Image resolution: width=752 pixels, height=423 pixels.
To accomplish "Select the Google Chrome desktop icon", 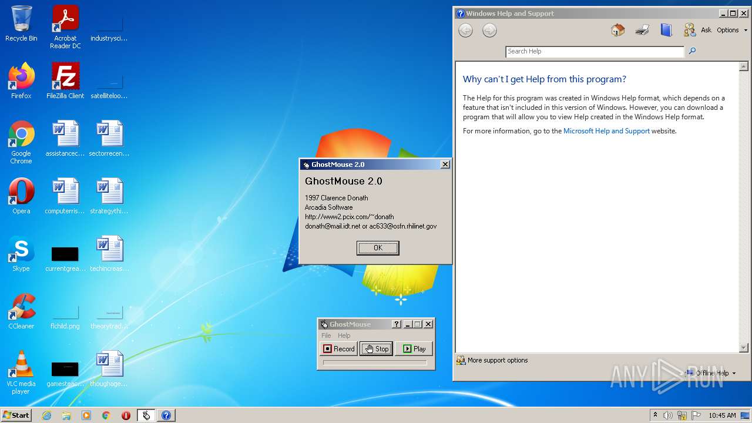I will (21, 142).
